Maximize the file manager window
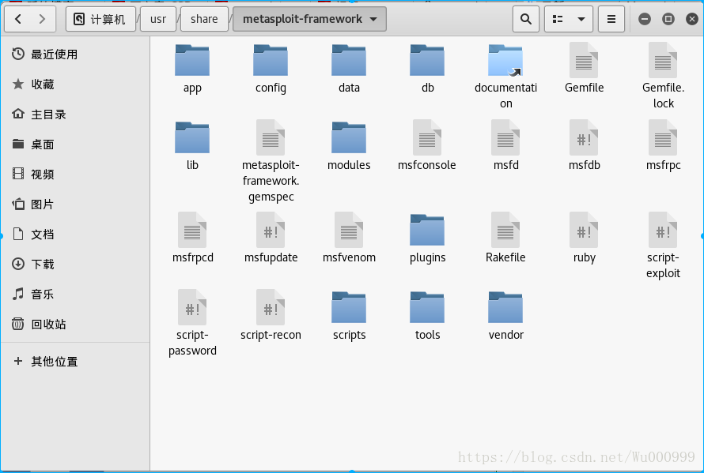Screen dimensions: 704x473 (x=668, y=19)
